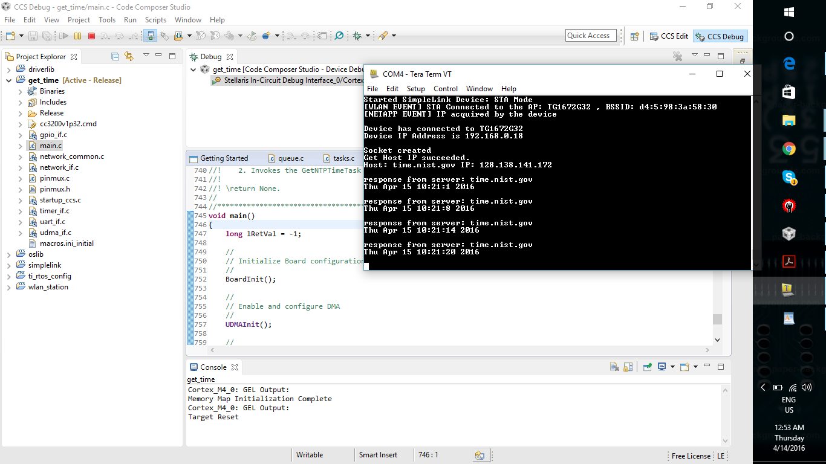The image size is (826, 464).
Task: Close the Console view tab
Action: pyautogui.click(x=235, y=367)
